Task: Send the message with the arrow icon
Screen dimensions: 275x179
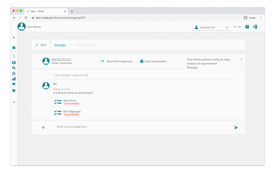Action: point(236,128)
